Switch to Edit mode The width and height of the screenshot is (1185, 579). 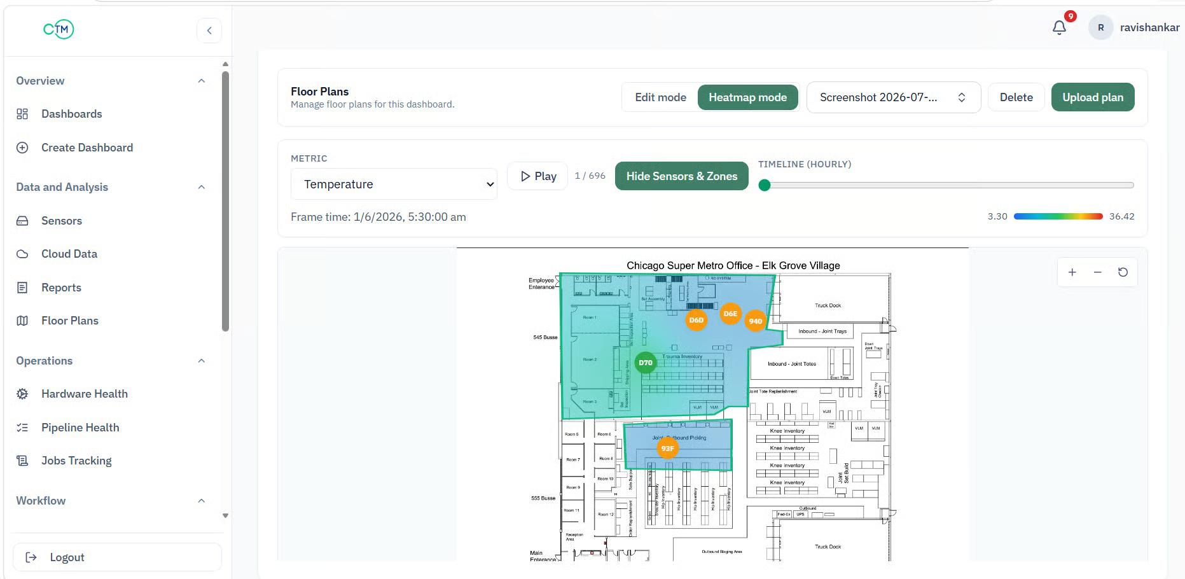[660, 97]
